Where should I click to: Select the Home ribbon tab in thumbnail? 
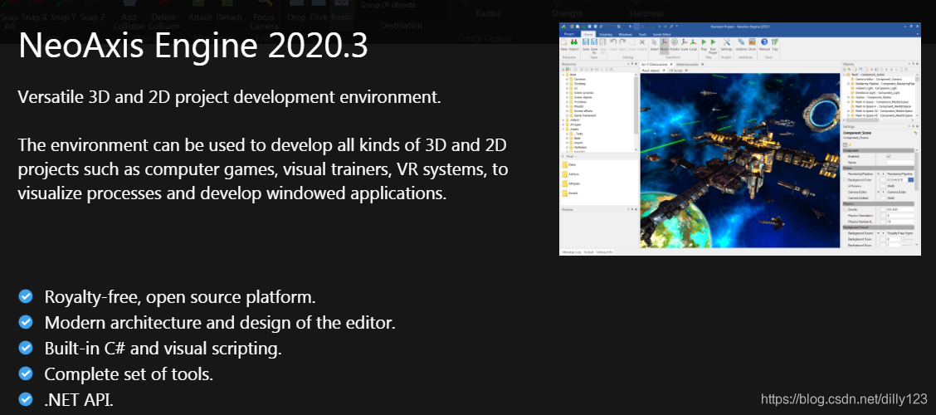[588, 34]
